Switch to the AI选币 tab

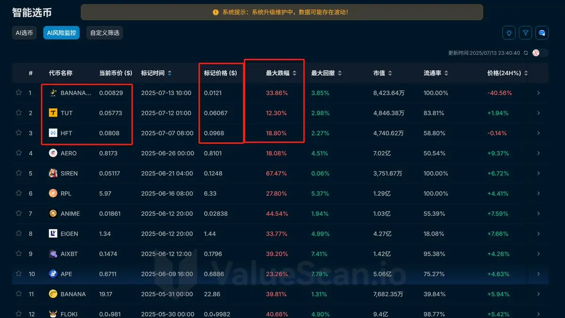click(24, 33)
